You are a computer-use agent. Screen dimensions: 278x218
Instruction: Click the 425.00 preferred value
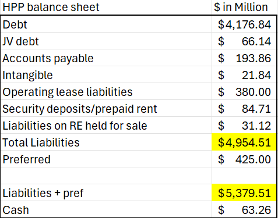pyautogui.click(x=244, y=159)
